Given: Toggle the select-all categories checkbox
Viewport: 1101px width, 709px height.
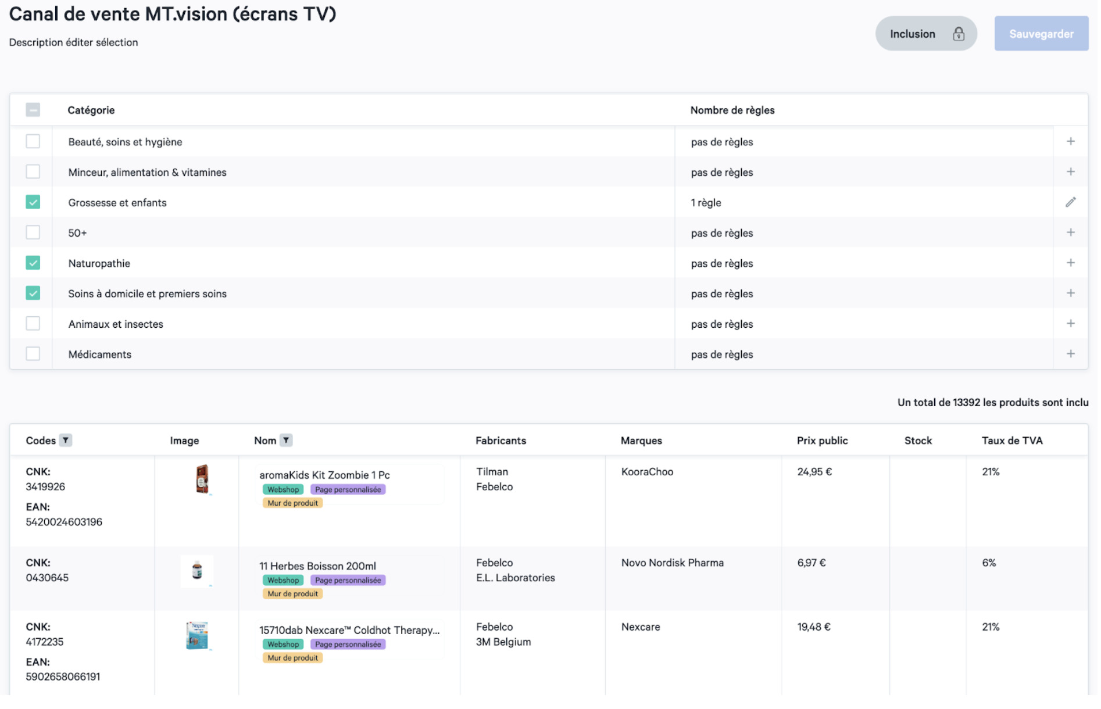Looking at the screenshot, I should tap(33, 110).
